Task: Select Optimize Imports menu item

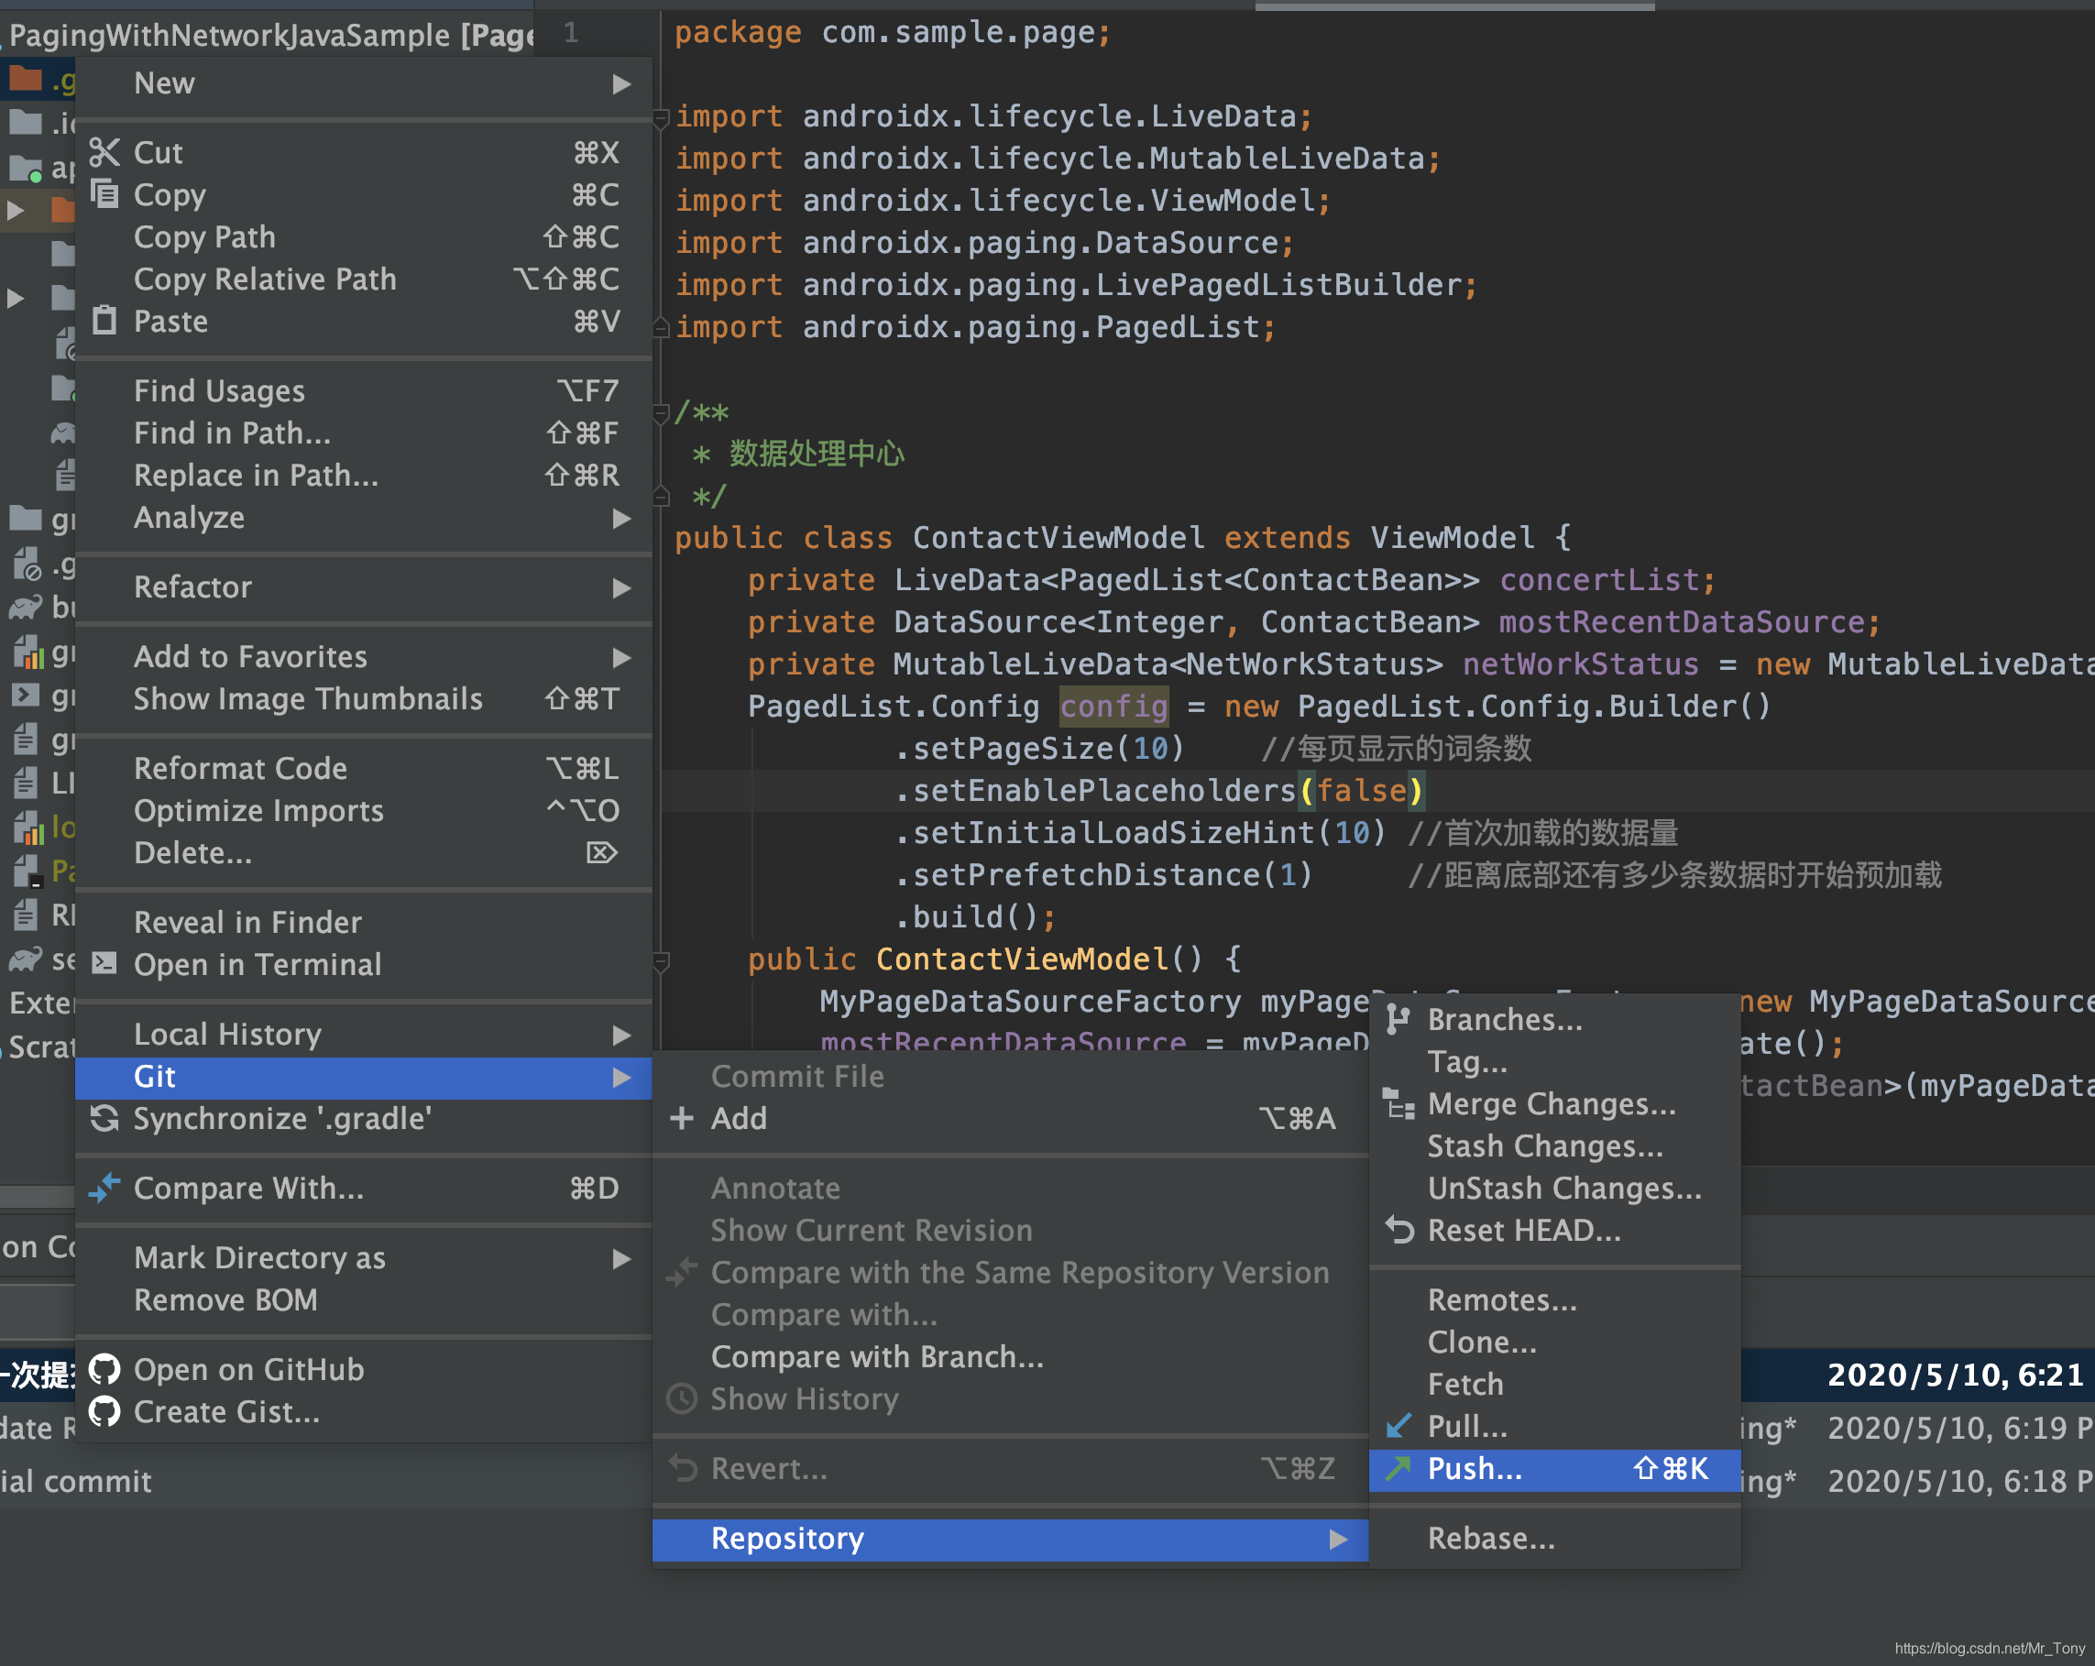Action: (x=364, y=810)
